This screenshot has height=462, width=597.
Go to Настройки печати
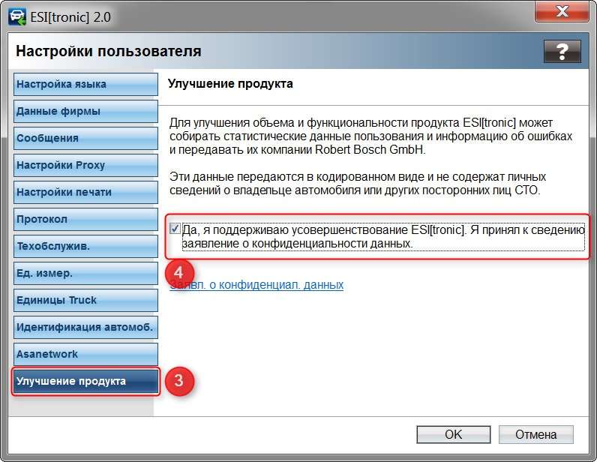pos(85,192)
